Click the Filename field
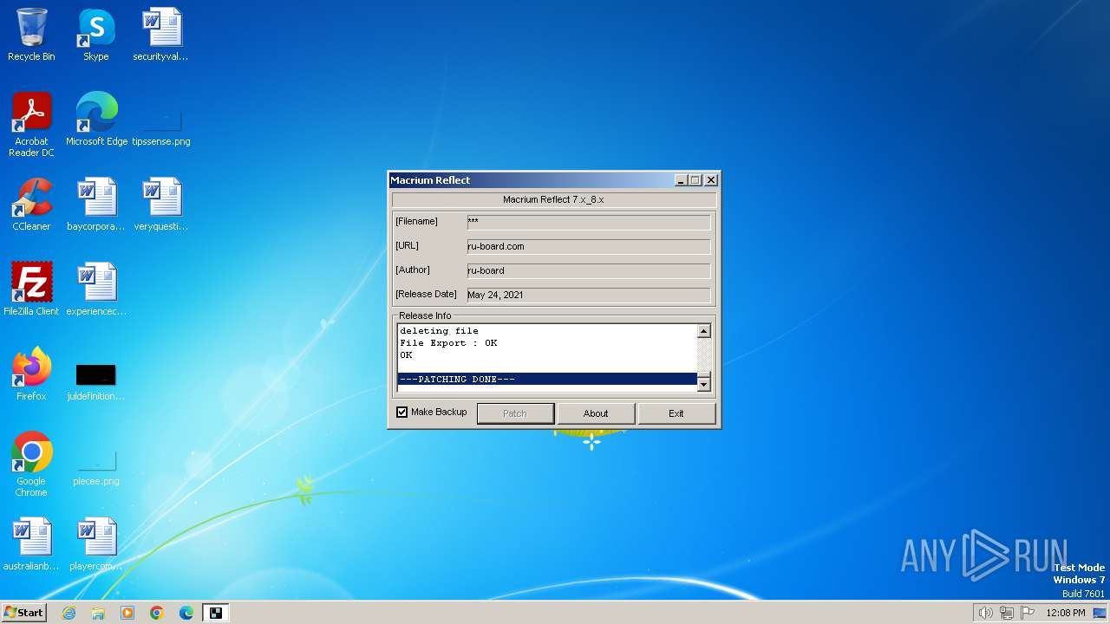 [589, 222]
